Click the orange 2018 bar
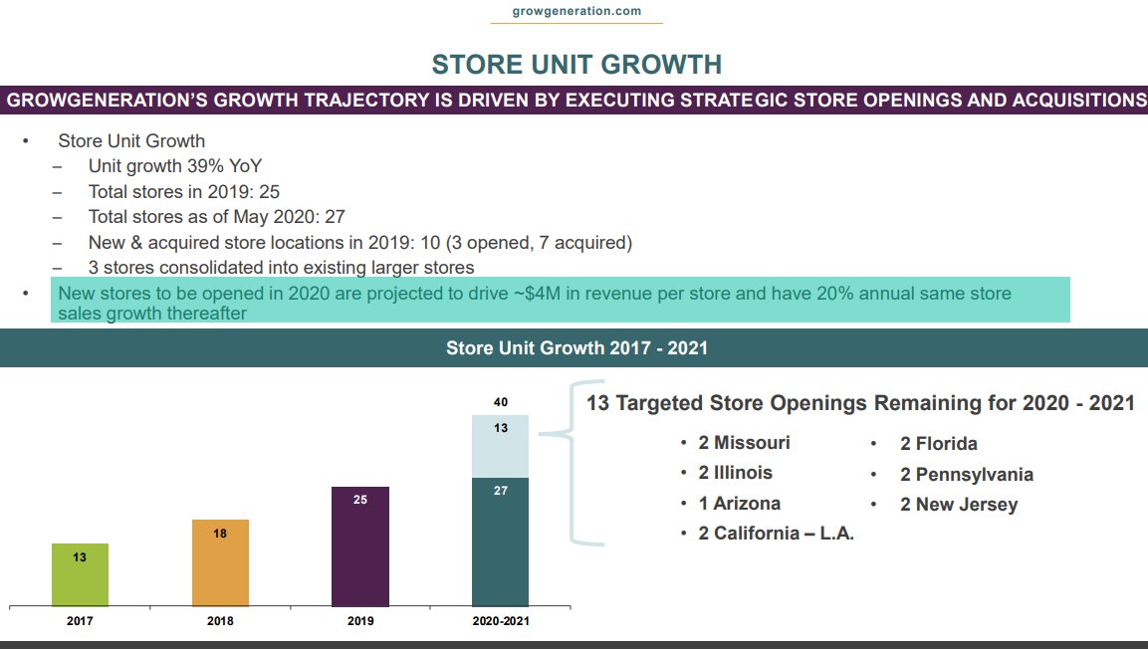The height and width of the screenshot is (649, 1148). 219,562
